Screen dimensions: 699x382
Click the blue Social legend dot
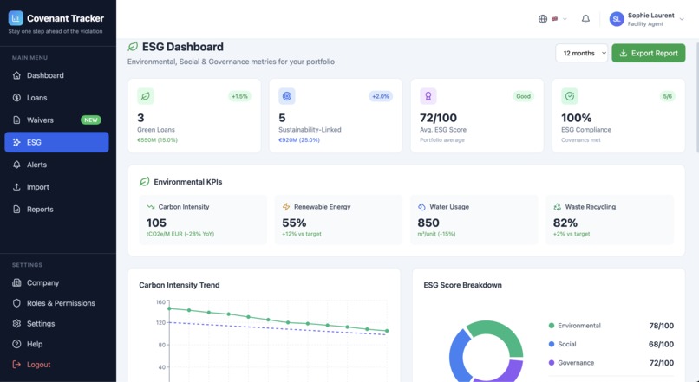pos(552,344)
